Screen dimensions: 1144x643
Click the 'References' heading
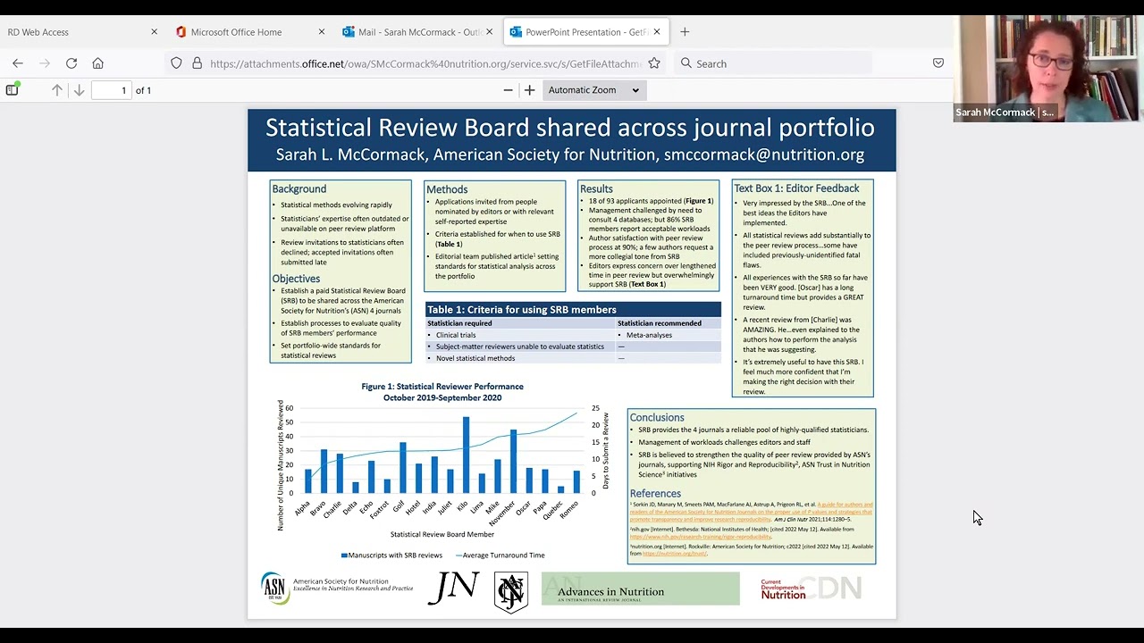pos(655,493)
